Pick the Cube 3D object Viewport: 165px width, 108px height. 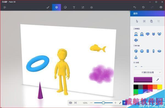tap(136, 51)
